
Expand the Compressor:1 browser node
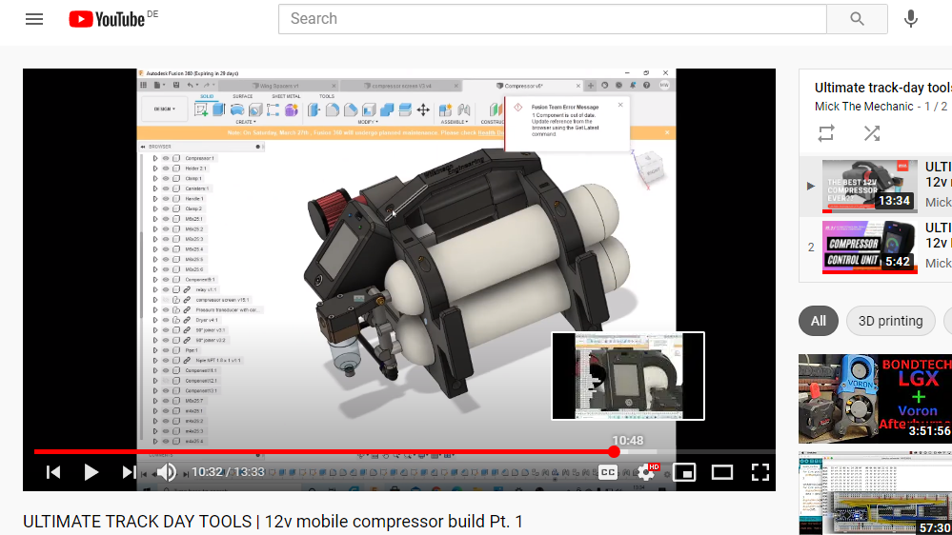coord(155,158)
